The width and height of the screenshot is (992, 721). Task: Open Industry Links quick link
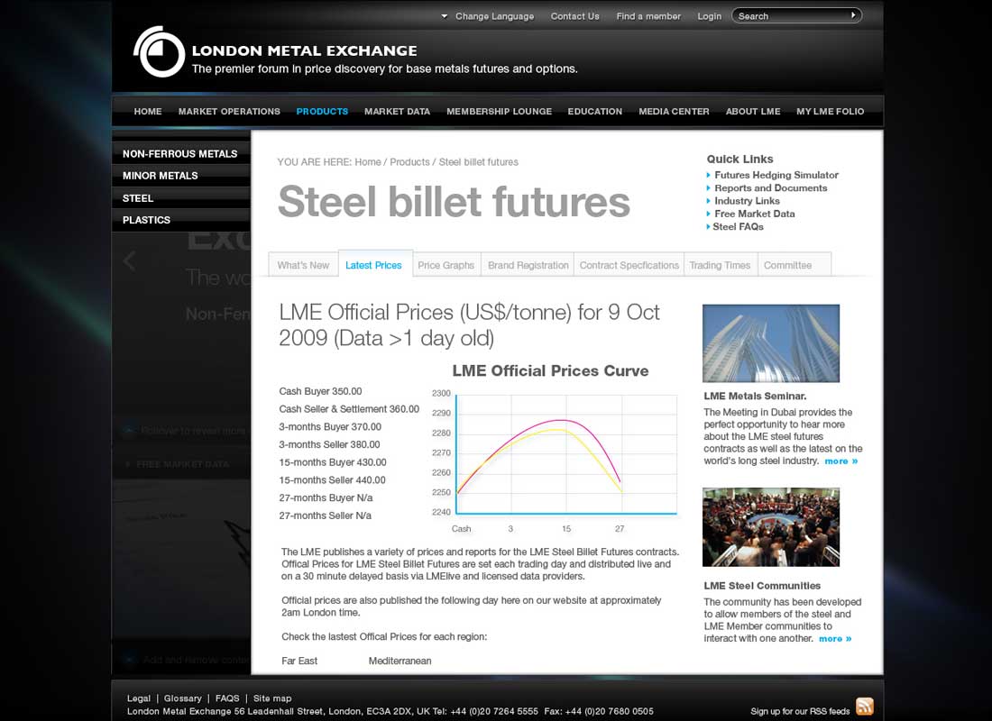(748, 200)
